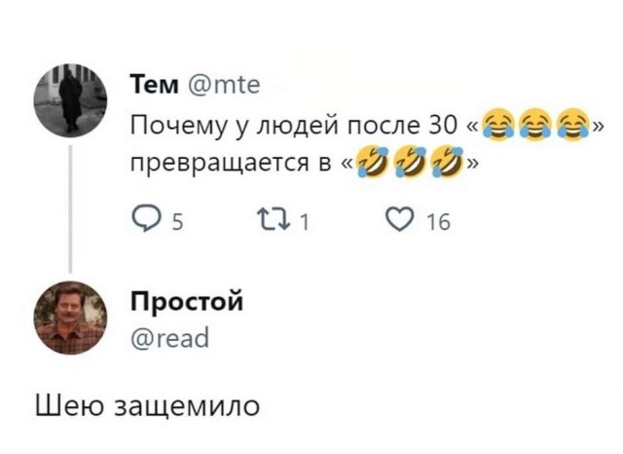Click the first tears-of-joy emoji

(498, 127)
